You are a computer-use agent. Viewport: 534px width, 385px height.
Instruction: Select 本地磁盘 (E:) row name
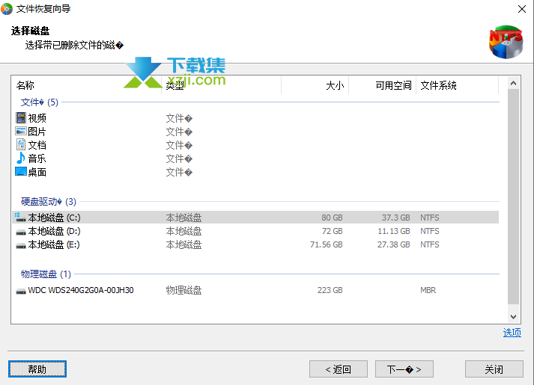point(54,244)
